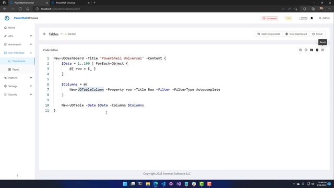Switch to the first PowerShell Universal browser tab

click(x=29, y=3)
